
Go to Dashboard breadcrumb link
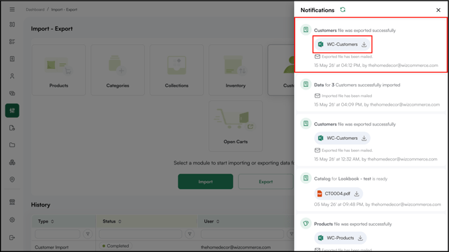coord(35,9)
